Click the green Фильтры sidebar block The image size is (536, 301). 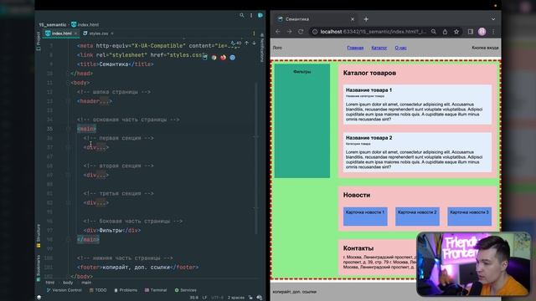[302, 120]
